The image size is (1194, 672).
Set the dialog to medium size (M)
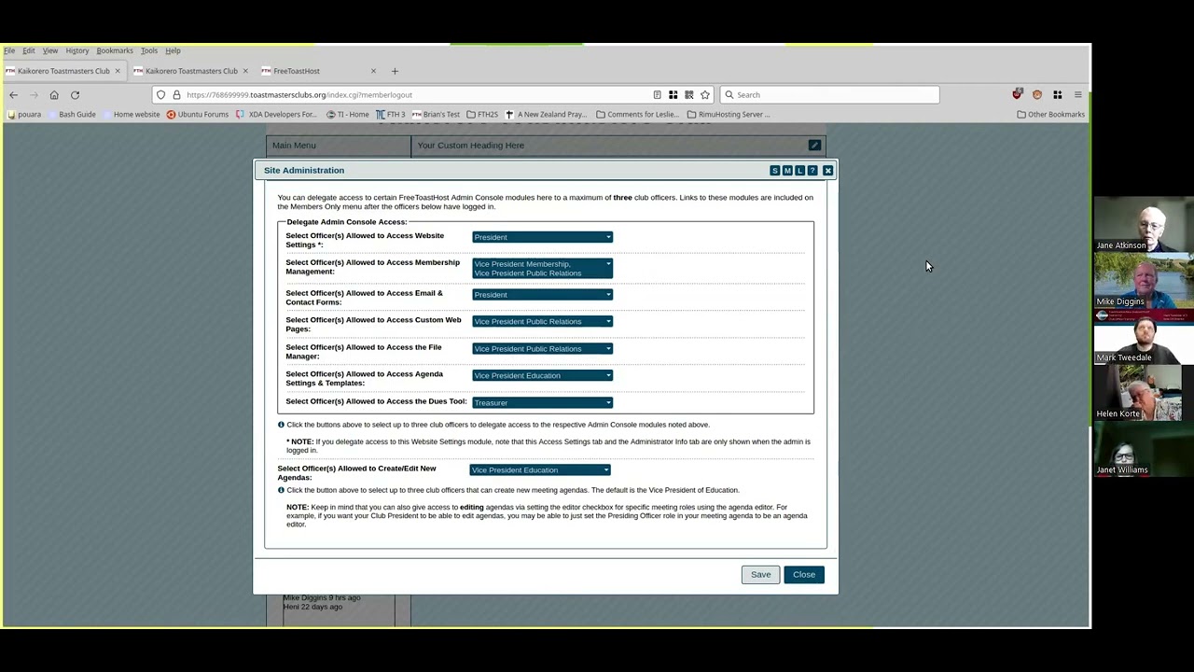pos(787,171)
